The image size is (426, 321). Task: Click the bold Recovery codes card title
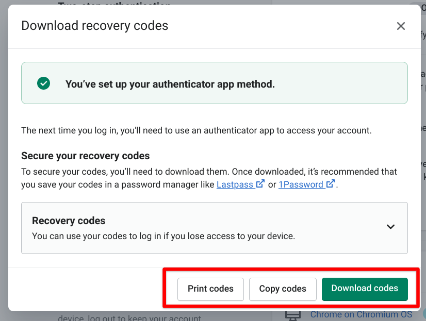(x=69, y=221)
